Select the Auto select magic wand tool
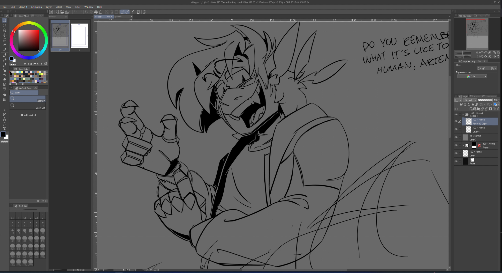This screenshot has height=273, width=502. (5, 45)
